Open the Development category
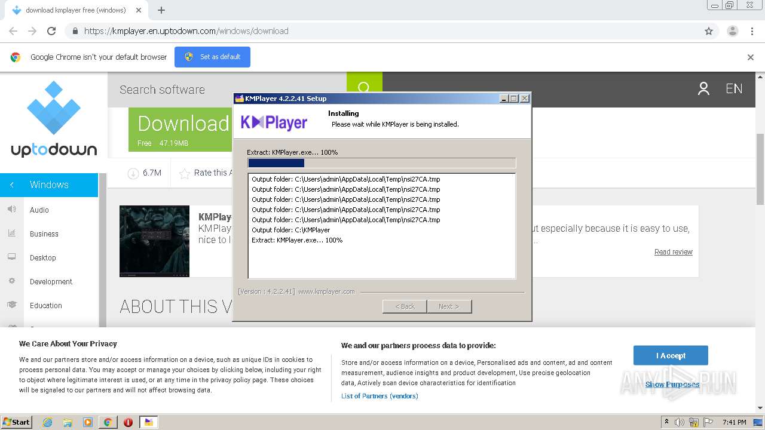The height and width of the screenshot is (430, 765). (51, 281)
